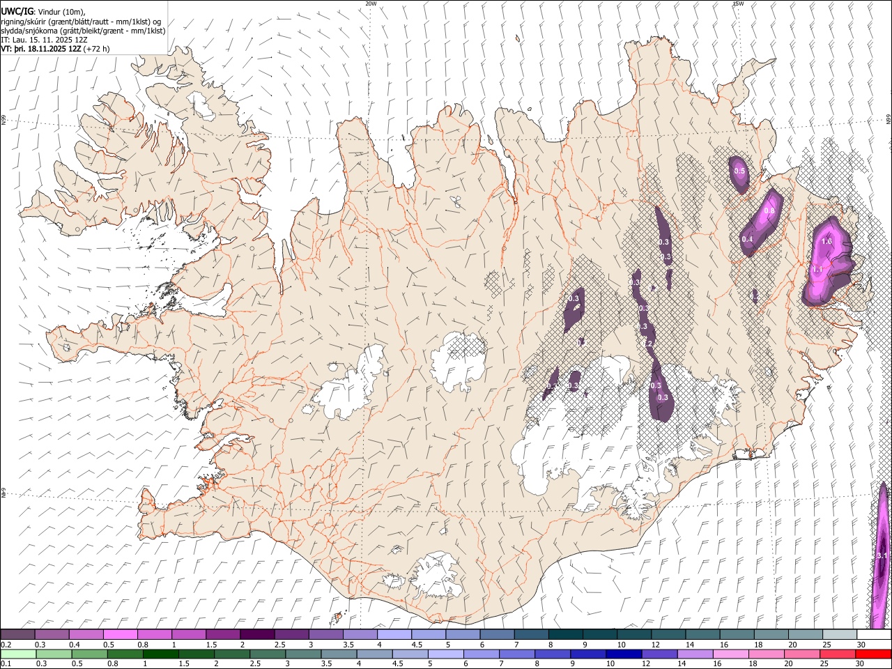Viewport: 892px width, 669px height.
Task: Select lower legend bright red swatch after 30
Action: (x=873, y=654)
